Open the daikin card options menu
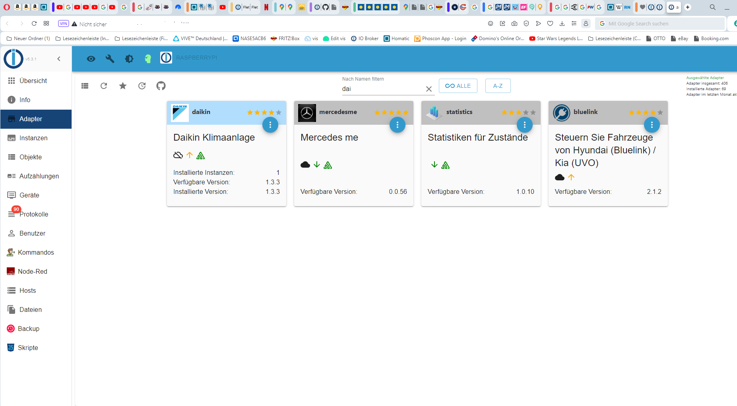 pos(270,125)
